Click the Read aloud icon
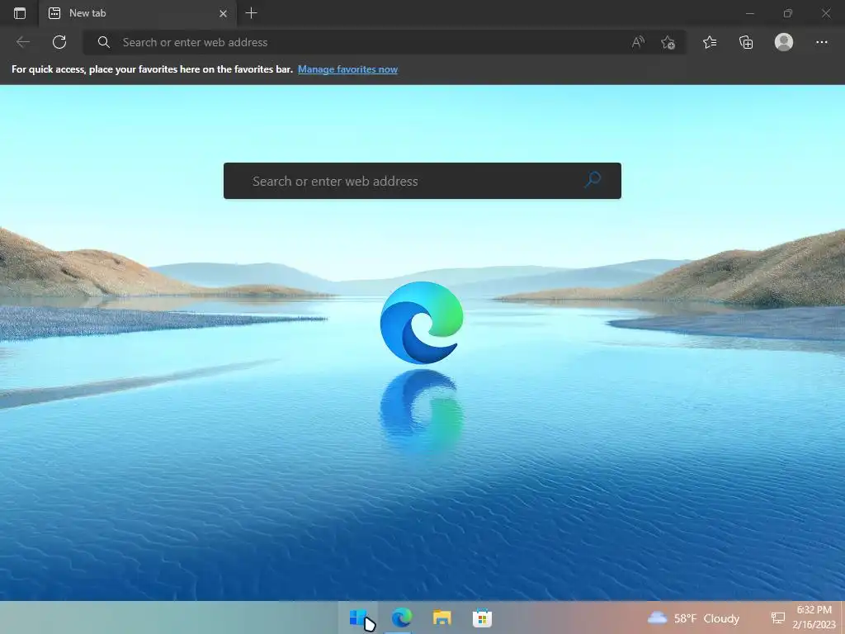The image size is (845, 634). tap(638, 42)
